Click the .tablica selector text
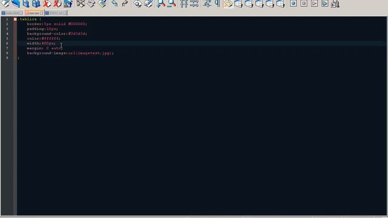 pyautogui.click(x=27, y=19)
